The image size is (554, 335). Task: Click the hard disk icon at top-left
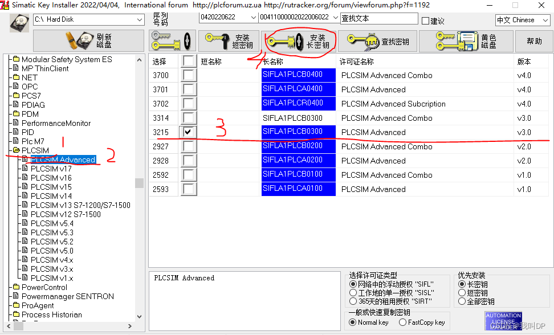[19, 23]
